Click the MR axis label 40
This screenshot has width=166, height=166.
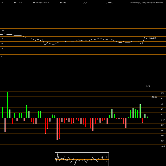tap(162, 109)
